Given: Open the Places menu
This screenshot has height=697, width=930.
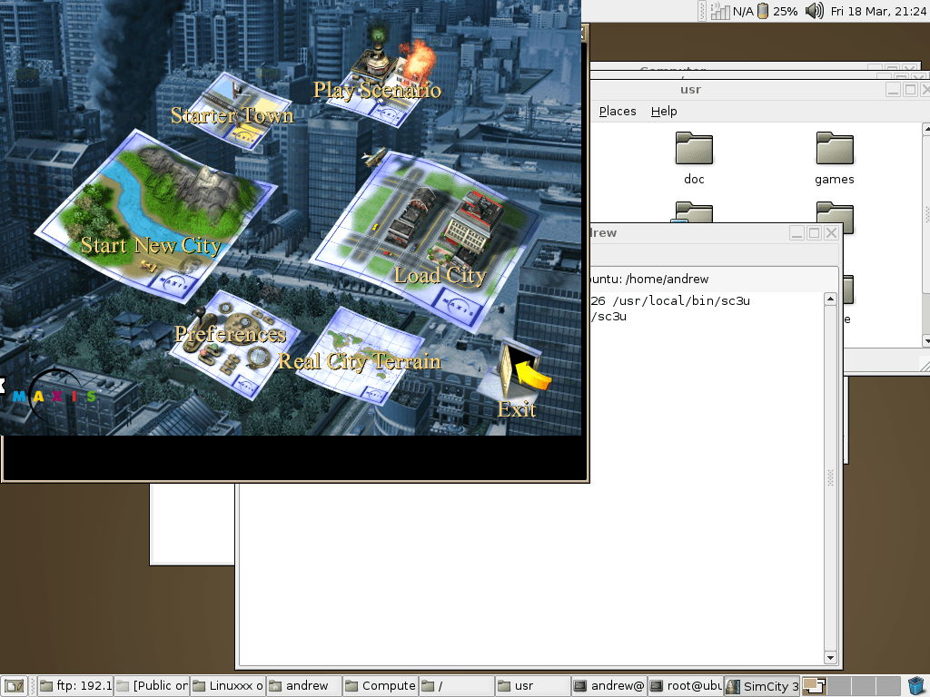Looking at the screenshot, I should (x=618, y=111).
